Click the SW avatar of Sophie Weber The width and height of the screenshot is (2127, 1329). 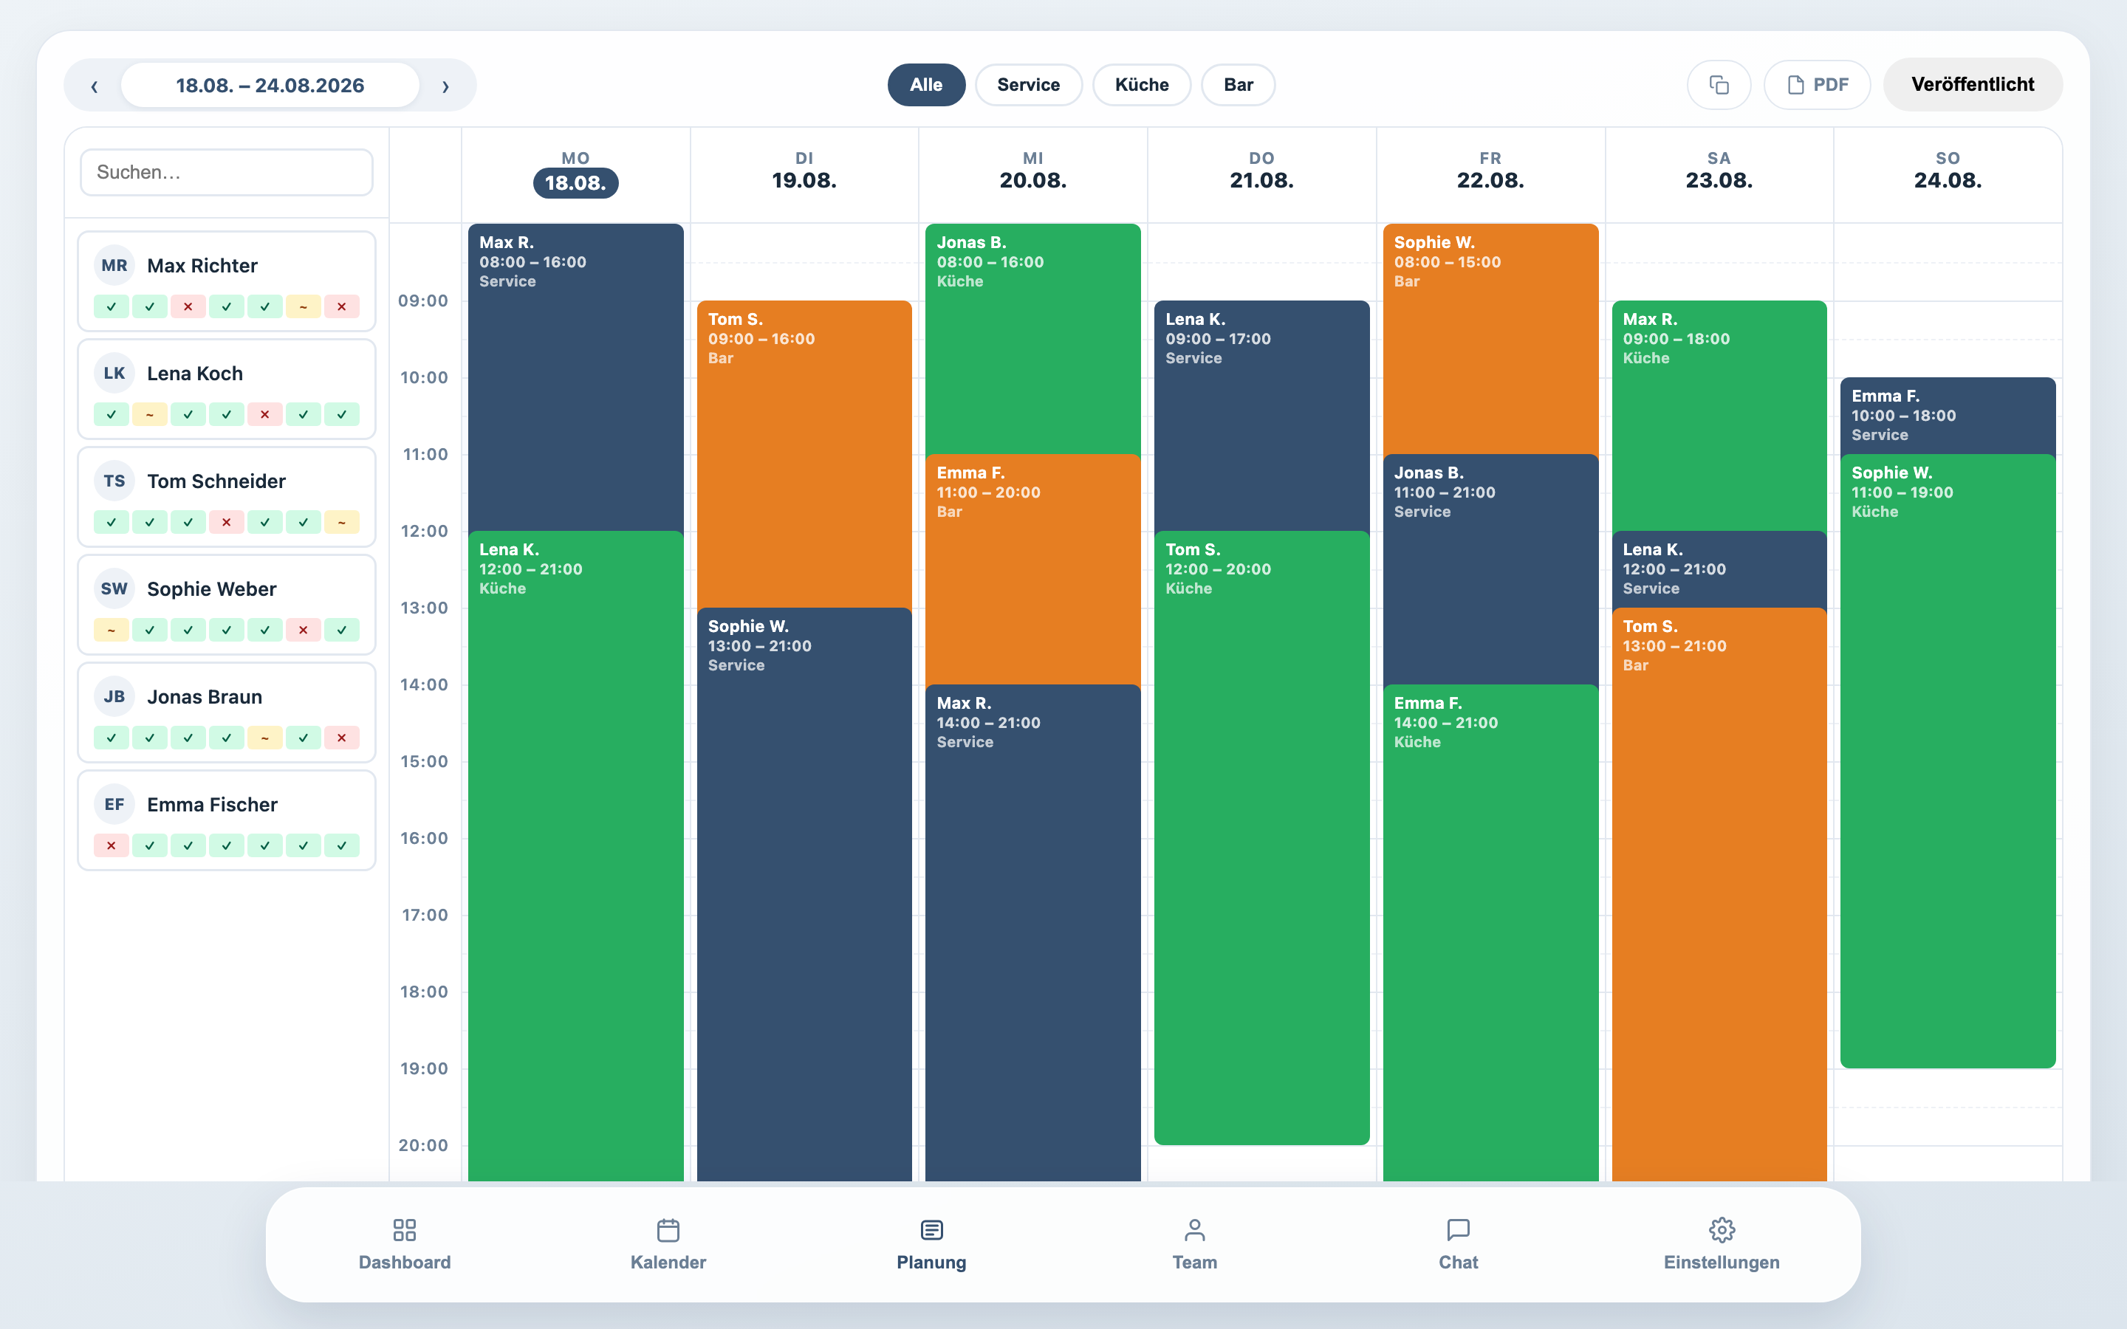[114, 589]
